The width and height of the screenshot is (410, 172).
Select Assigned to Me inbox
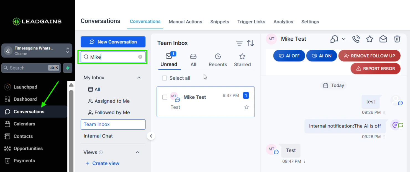pyautogui.click(x=109, y=101)
